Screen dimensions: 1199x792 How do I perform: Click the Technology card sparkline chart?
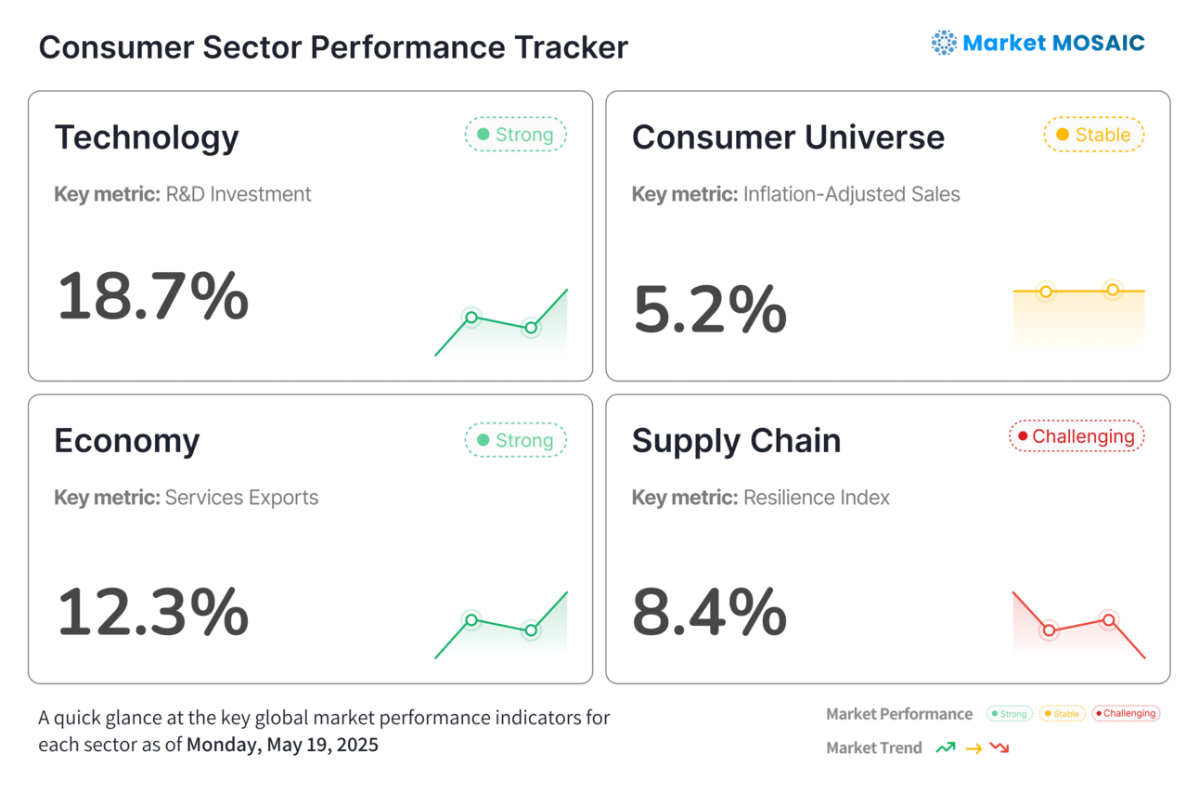tap(501, 321)
